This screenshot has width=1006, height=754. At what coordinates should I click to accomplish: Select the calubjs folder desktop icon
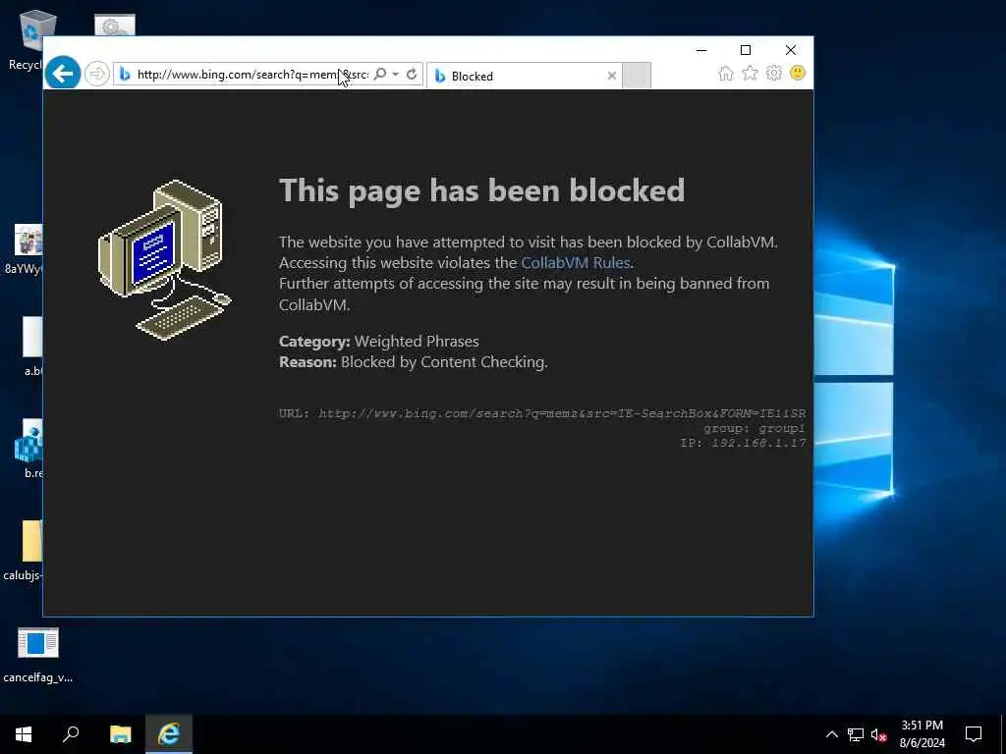pyautogui.click(x=25, y=550)
